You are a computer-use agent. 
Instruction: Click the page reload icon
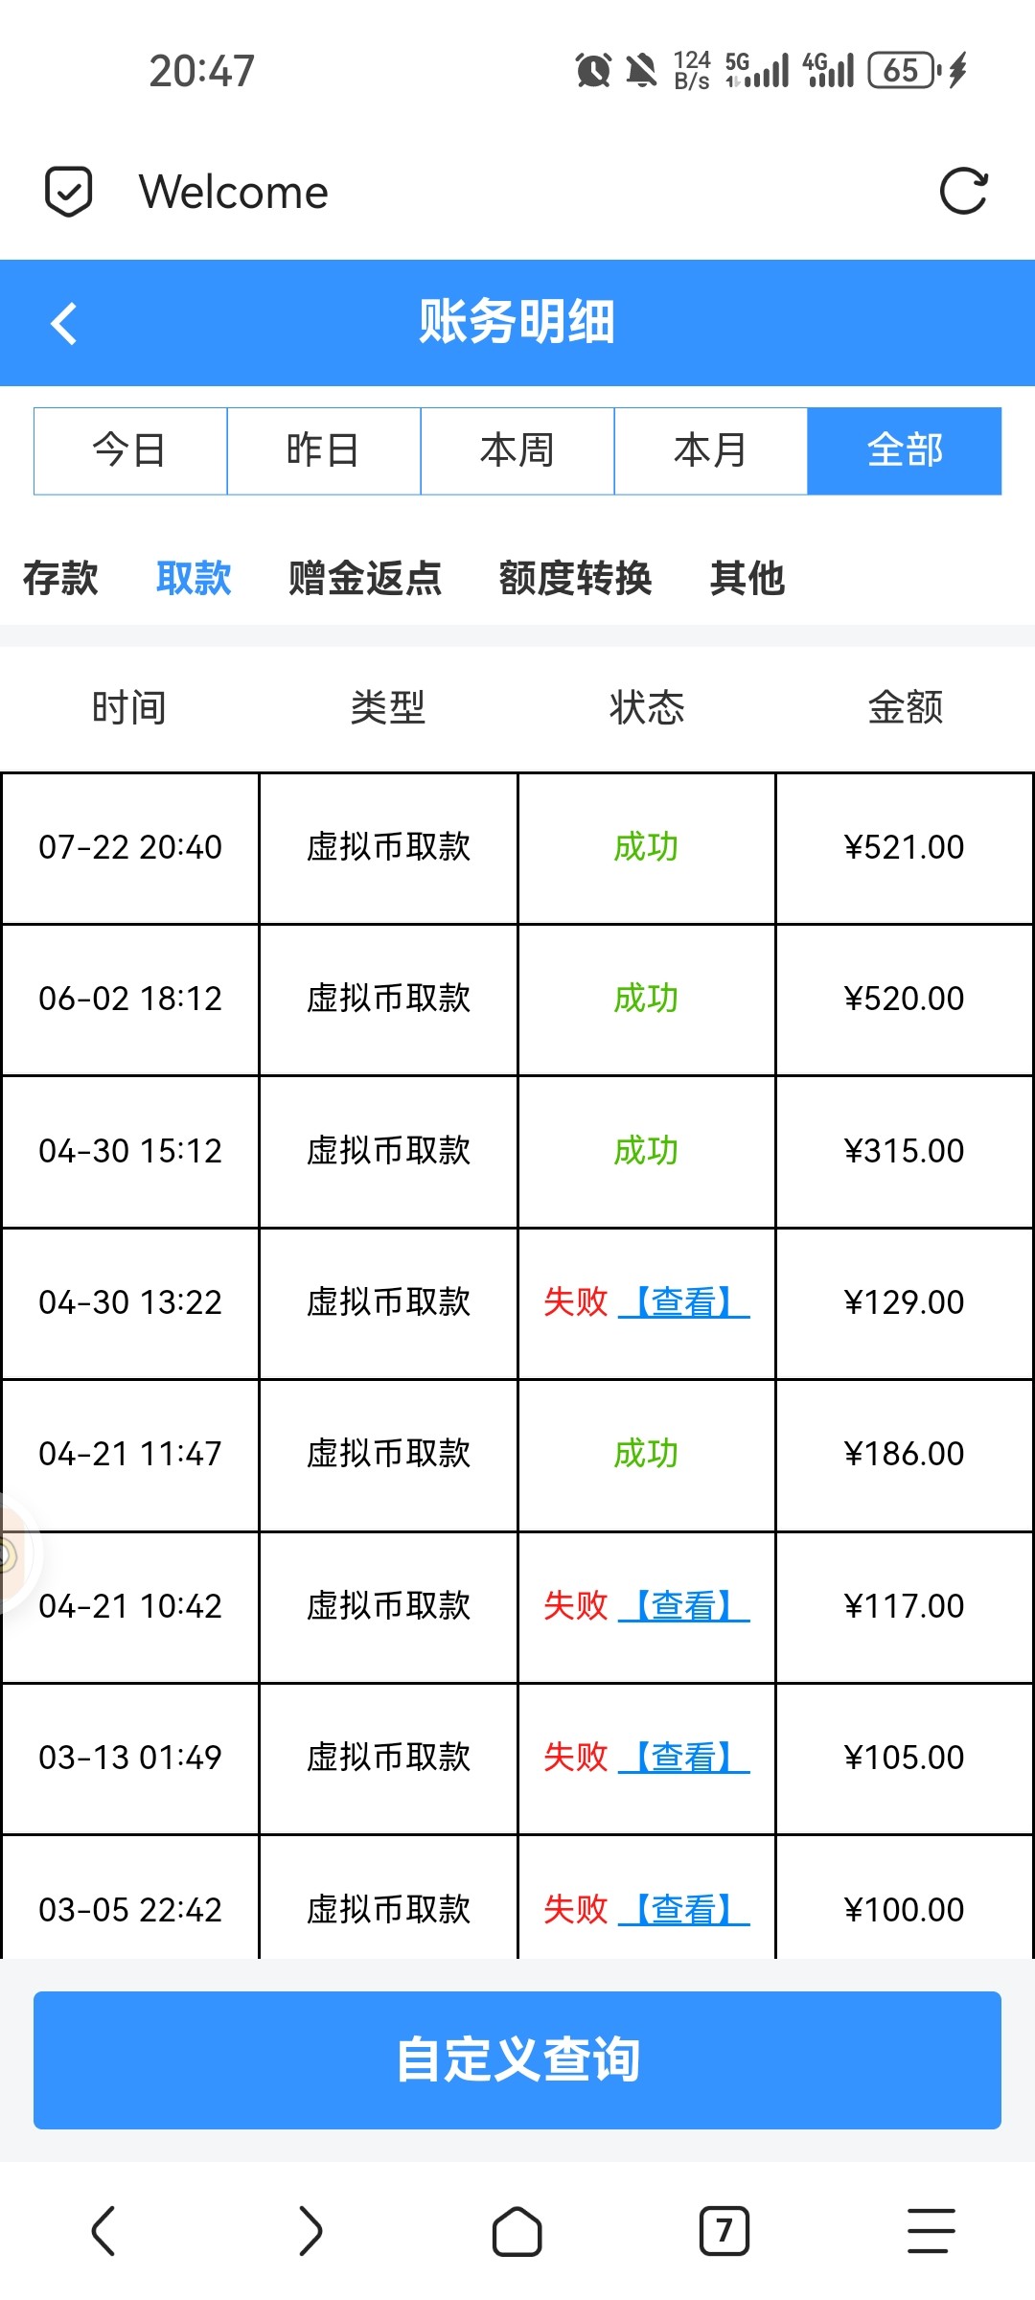pyautogui.click(x=963, y=191)
